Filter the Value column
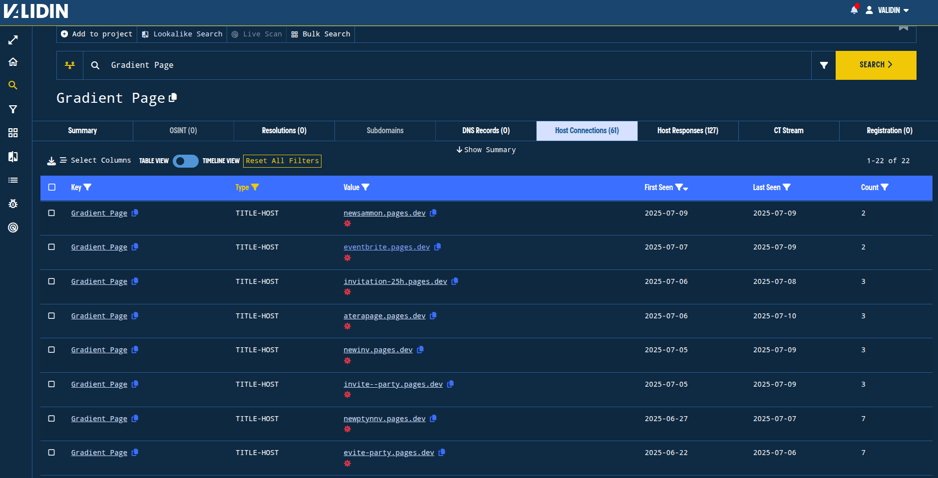938x478 pixels. [365, 188]
